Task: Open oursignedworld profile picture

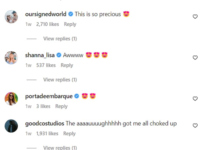Action: pos(11,17)
